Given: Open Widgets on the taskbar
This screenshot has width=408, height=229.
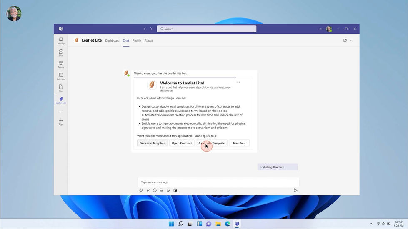Looking at the screenshot, I should click(x=199, y=224).
